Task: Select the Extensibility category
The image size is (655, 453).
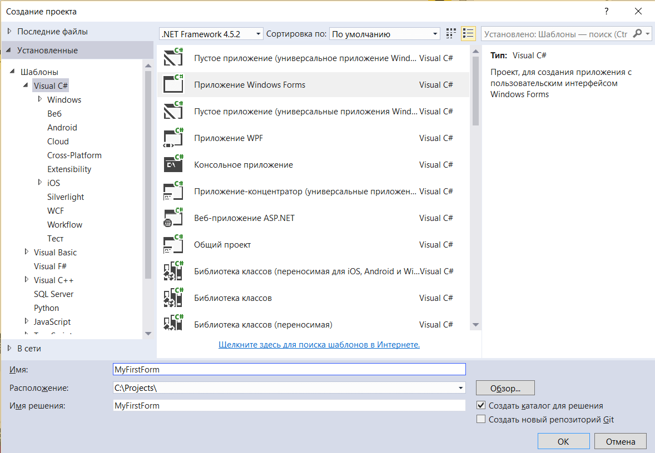Action: (x=70, y=169)
